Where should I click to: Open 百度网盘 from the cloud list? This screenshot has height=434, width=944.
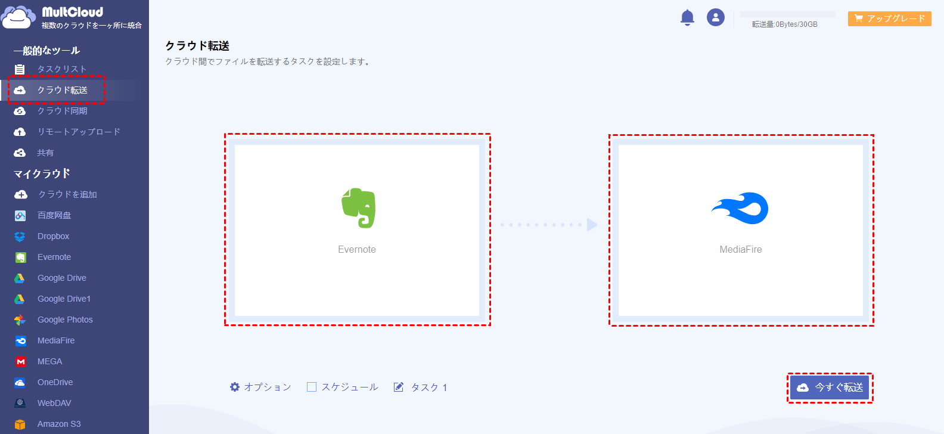click(54, 215)
